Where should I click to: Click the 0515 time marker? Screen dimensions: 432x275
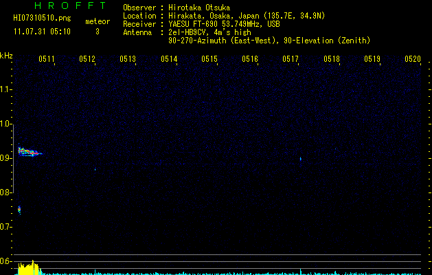tap(209, 59)
